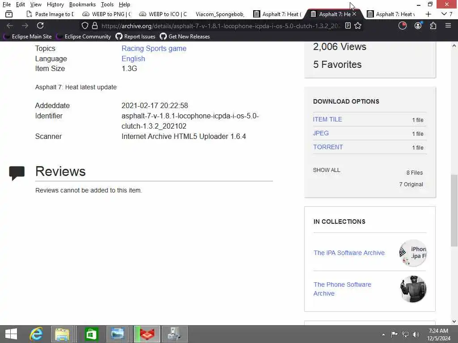458x343 pixels.
Task: Open Eclipse Main Site bookmark
Action: 27,37
